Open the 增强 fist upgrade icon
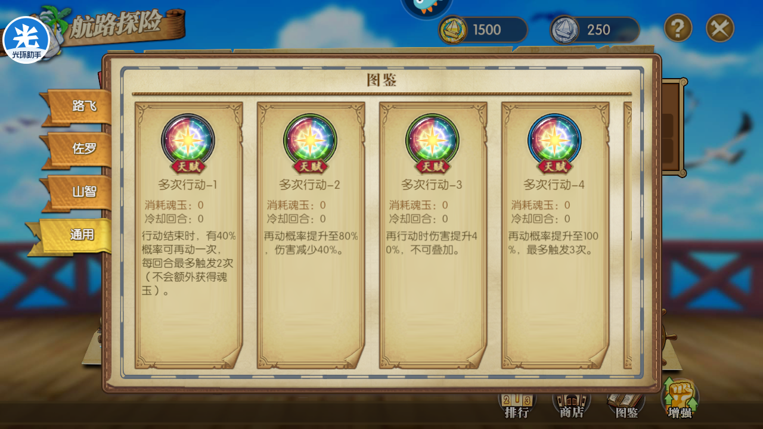 click(x=681, y=399)
